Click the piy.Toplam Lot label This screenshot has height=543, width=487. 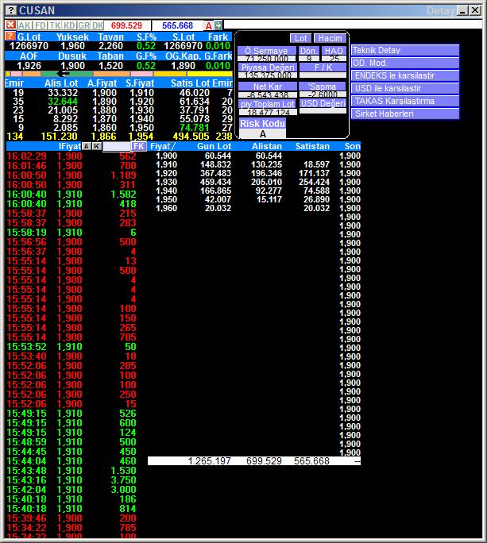[268, 103]
